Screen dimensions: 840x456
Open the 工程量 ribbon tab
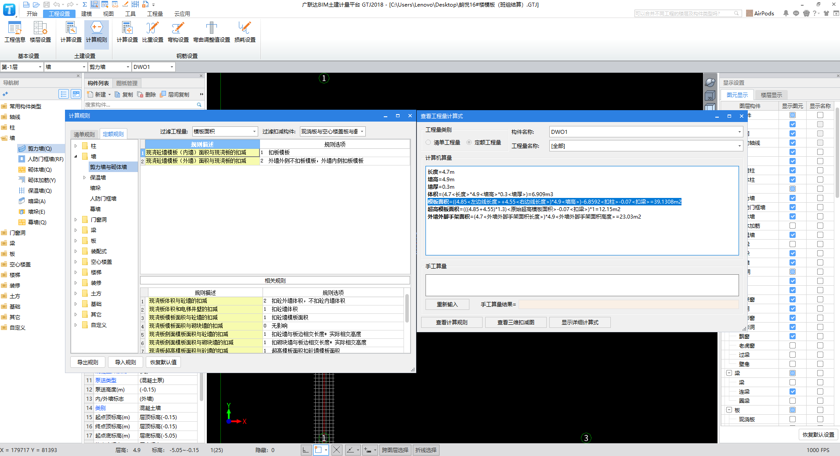coord(155,14)
